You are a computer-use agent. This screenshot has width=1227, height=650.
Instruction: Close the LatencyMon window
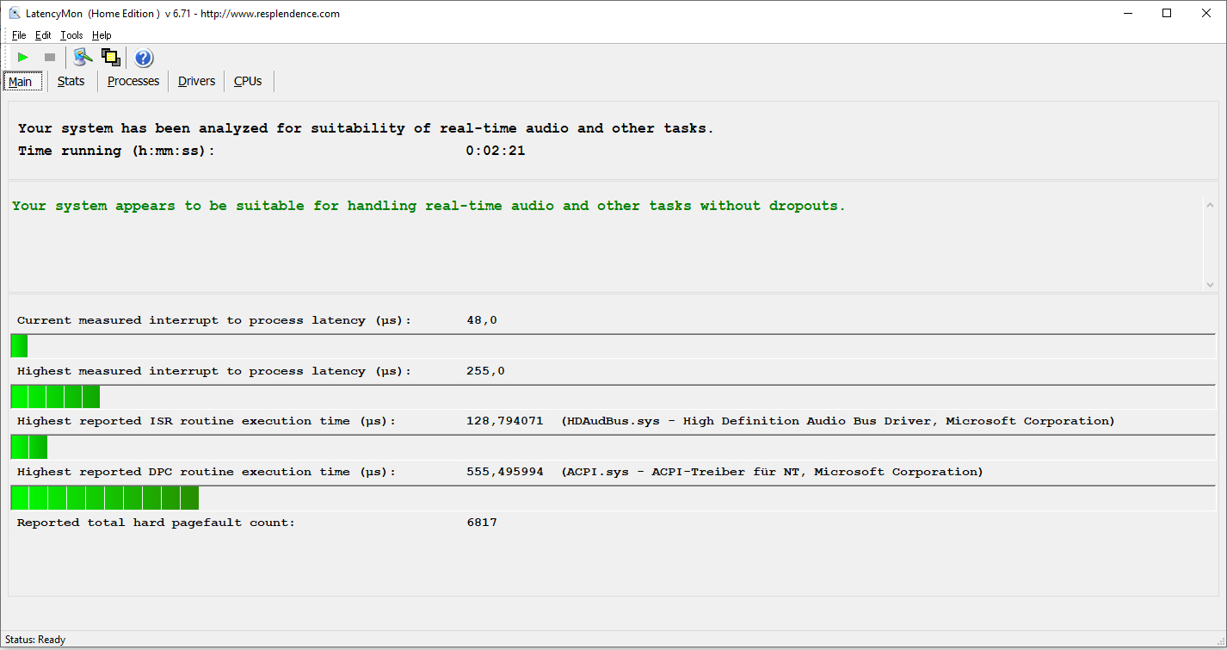click(x=1206, y=13)
